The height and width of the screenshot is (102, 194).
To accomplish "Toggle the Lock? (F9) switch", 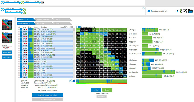I will (x=71, y=27).
